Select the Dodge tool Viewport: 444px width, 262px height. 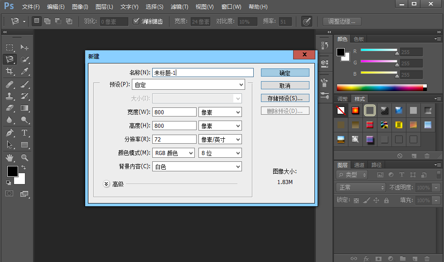[24, 120]
